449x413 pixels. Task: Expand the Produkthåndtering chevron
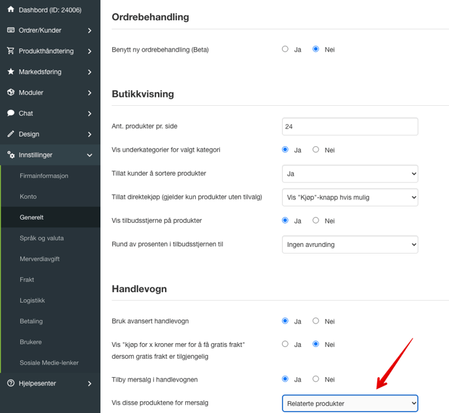(x=89, y=52)
